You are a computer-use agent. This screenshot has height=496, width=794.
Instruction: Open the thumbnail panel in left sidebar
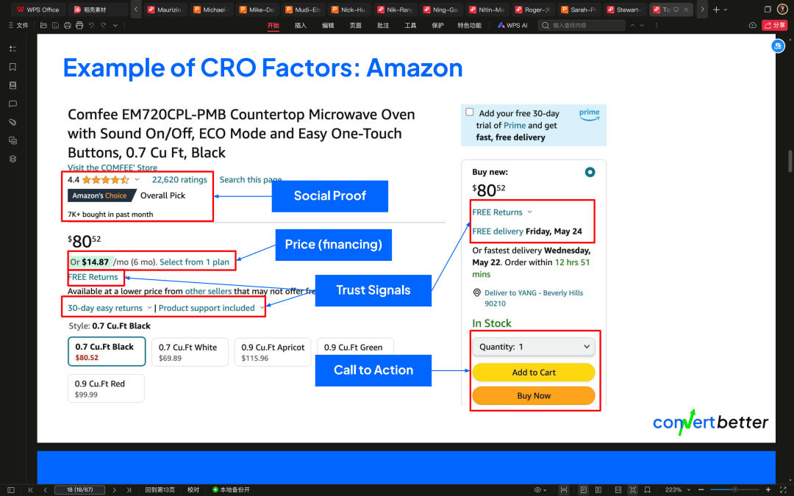[12, 85]
